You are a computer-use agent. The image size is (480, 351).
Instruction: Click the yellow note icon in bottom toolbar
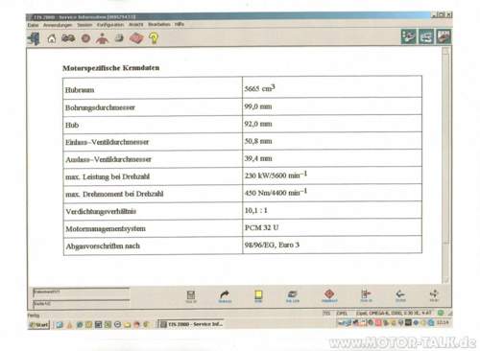coord(258,295)
